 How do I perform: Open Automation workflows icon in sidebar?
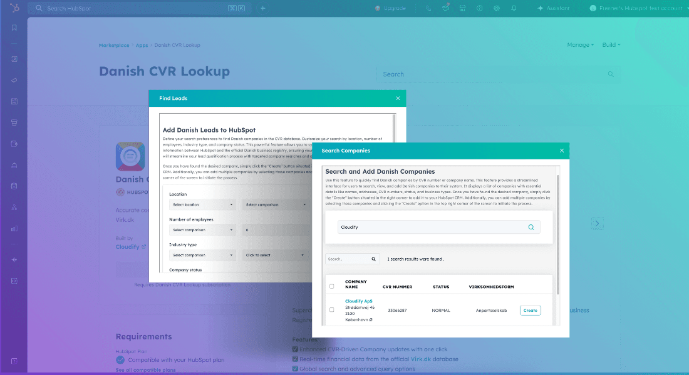point(14,207)
